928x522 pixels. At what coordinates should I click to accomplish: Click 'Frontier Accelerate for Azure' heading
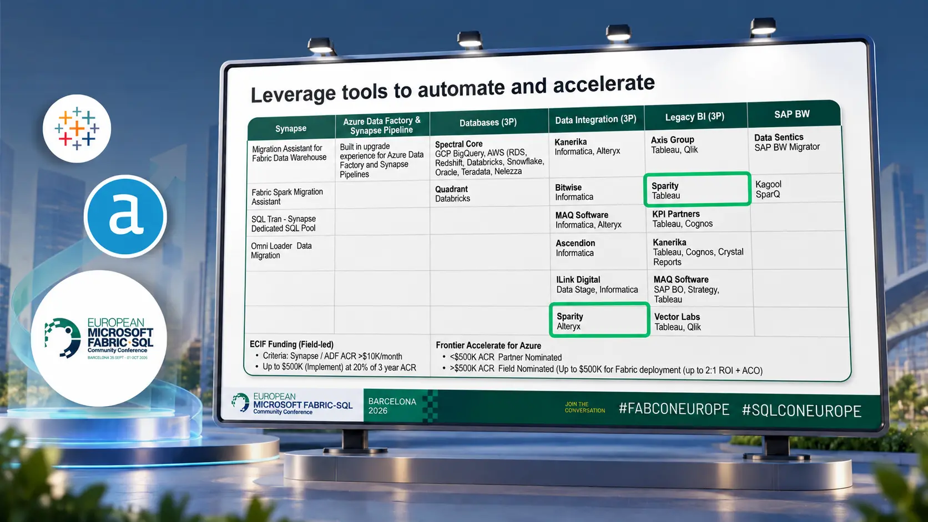(488, 346)
